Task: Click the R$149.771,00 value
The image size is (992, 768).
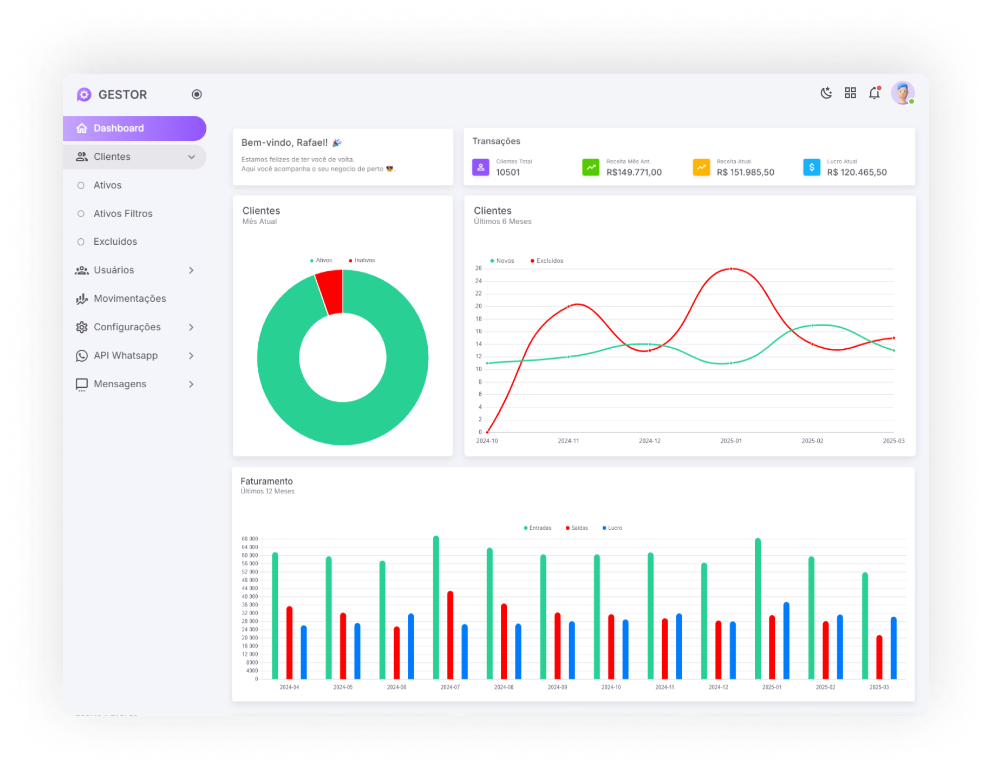Action: tap(634, 172)
